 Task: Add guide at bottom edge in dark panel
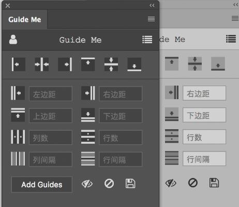point(135,64)
